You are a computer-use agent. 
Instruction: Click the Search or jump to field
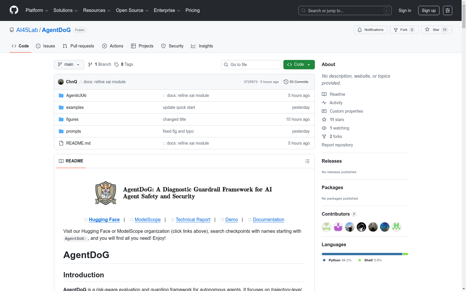(345, 10)
